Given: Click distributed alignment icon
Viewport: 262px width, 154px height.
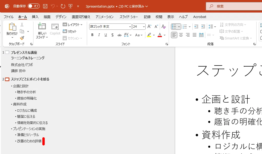Looking at the screenshot, I should tap(201, 35).
